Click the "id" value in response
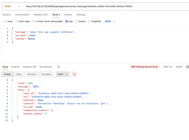Image resolution: width=189 pixels, height=140 pixels. [x=56, y=97]
